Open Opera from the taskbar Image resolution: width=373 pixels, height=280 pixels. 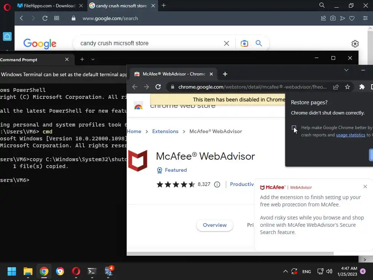76,271
